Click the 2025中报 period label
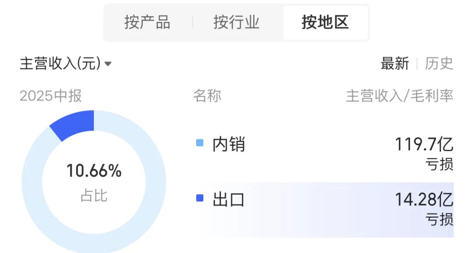The height and width of the screenshot is (253, 473). pyautogui.click(x=51, y=96)
